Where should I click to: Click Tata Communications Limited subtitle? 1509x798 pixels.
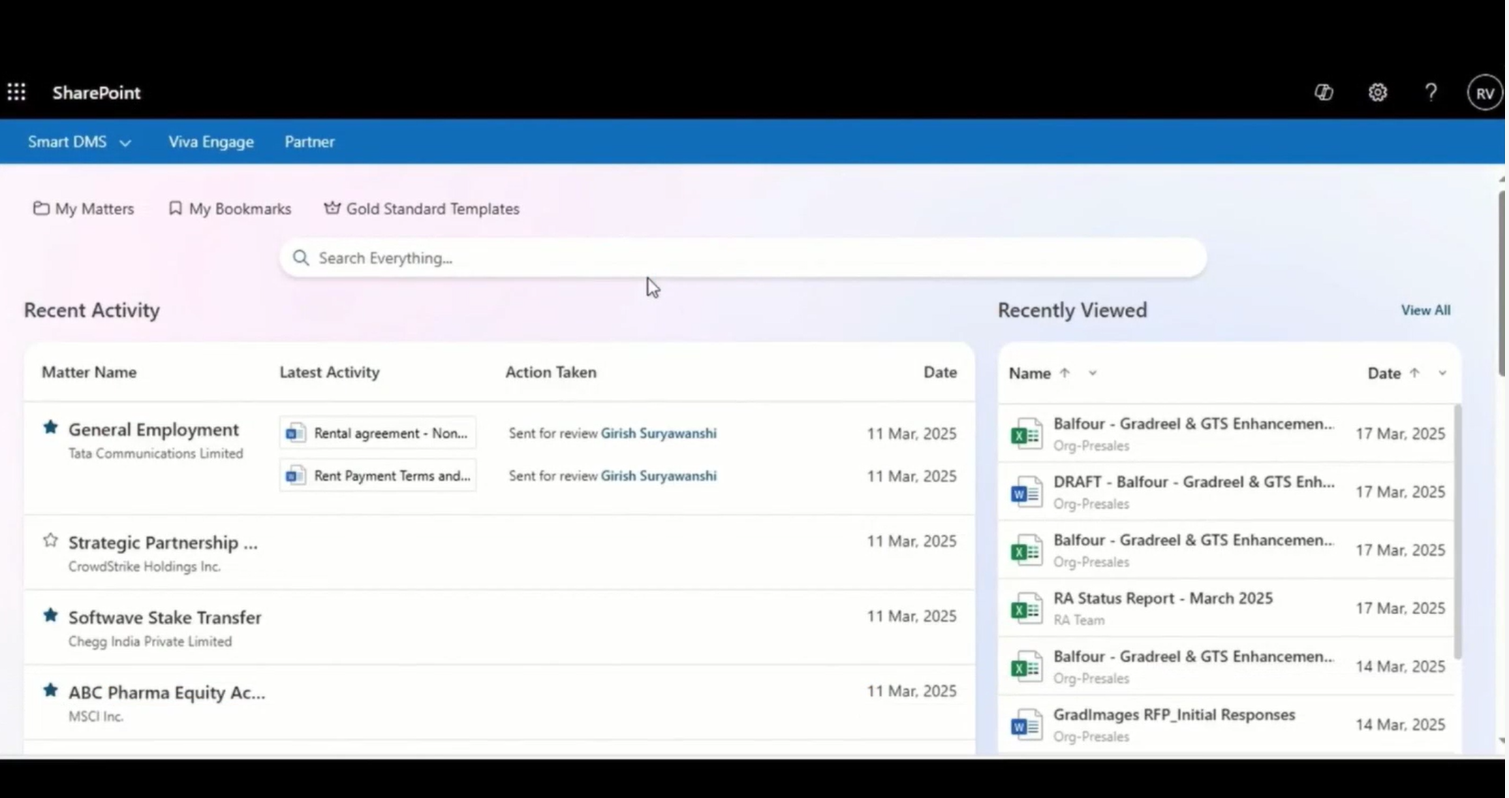point(155,453)
